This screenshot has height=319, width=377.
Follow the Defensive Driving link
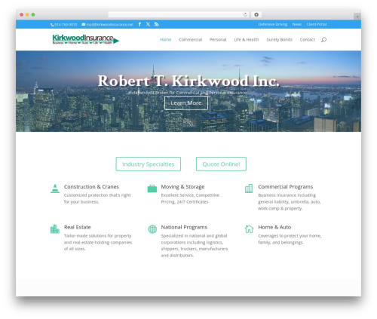point(273,24)
